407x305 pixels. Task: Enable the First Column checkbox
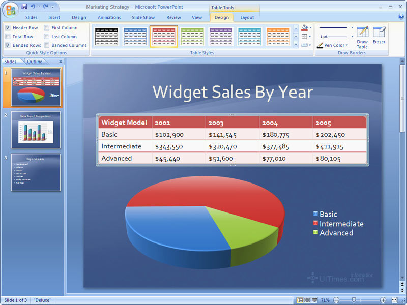coord(47,28)
